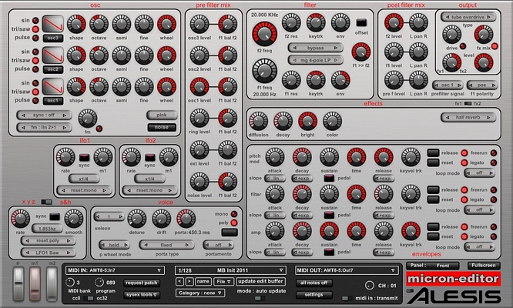Open the sysex tools menu
The image size is (513, 308).
point(141,295)
